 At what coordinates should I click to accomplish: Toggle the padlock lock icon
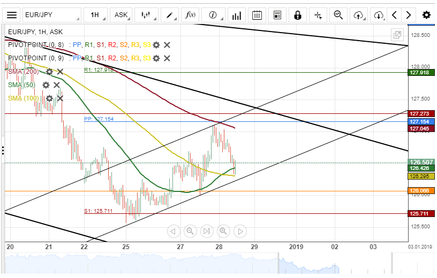click(298, 15)
